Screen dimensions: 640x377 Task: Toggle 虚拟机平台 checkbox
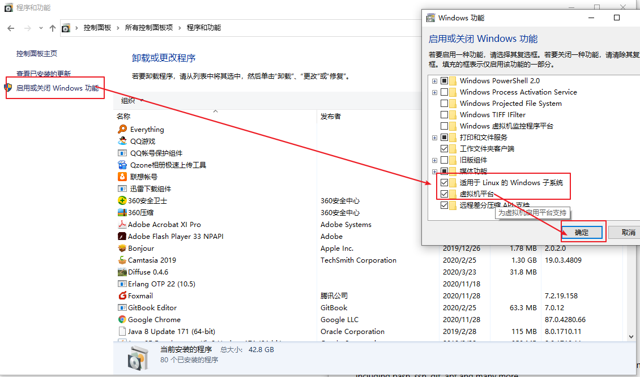point(444,194)
